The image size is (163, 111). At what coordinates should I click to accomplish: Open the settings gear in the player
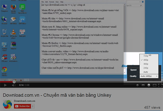149,85
